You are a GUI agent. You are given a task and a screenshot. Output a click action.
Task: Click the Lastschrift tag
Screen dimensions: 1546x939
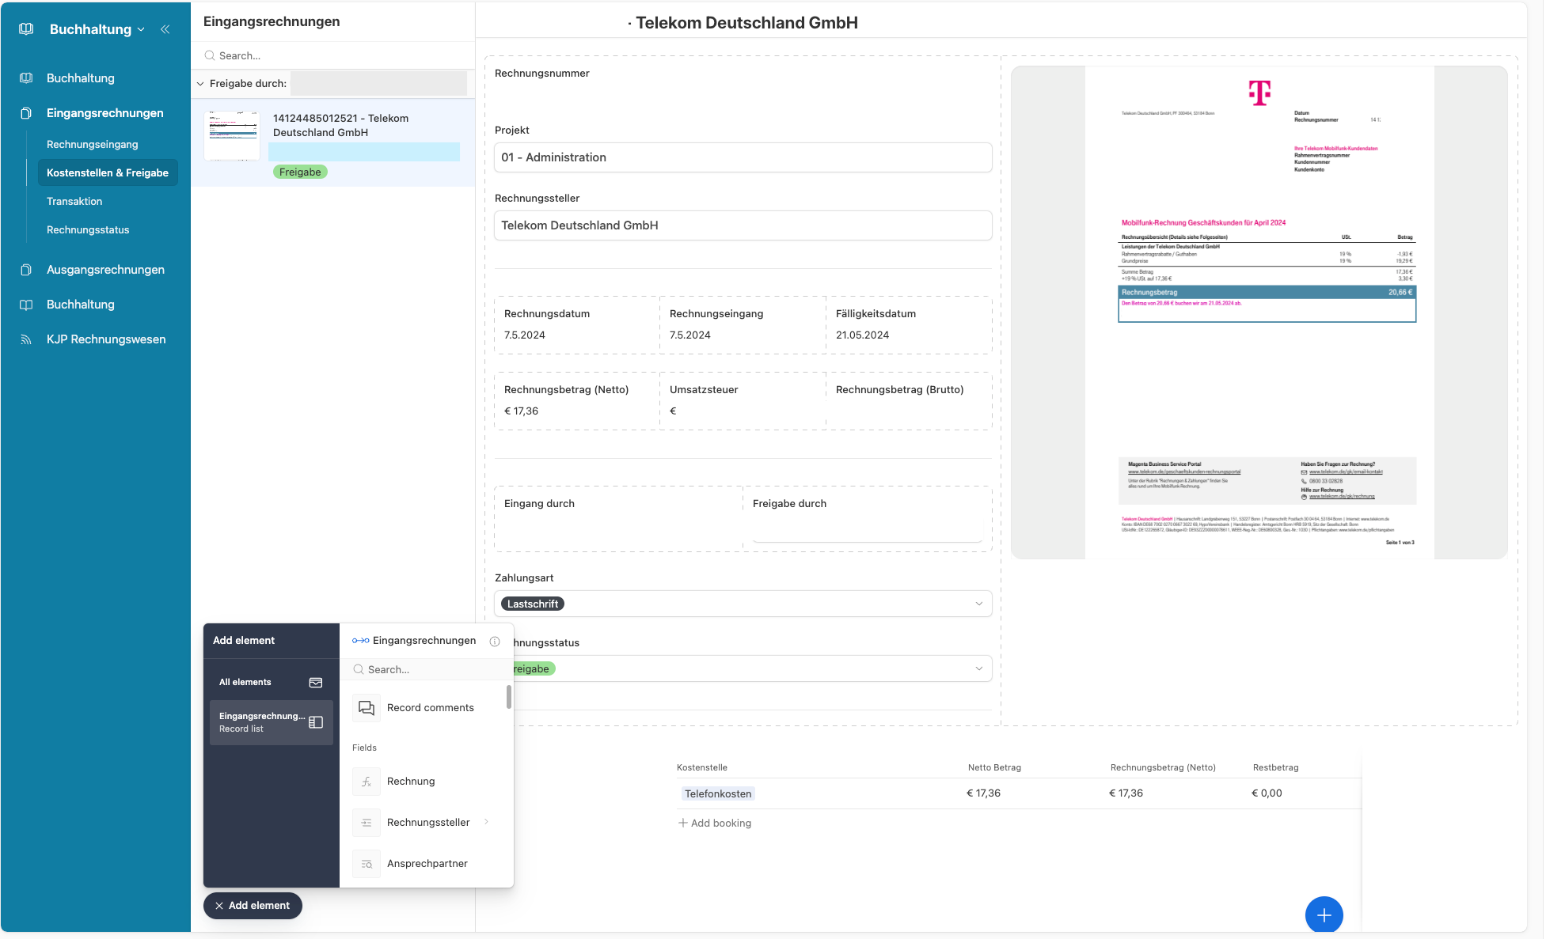(532, 604)
